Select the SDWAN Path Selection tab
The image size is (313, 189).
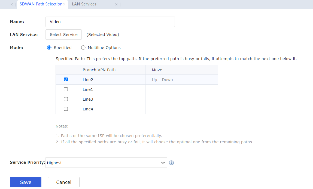point(41,4)
